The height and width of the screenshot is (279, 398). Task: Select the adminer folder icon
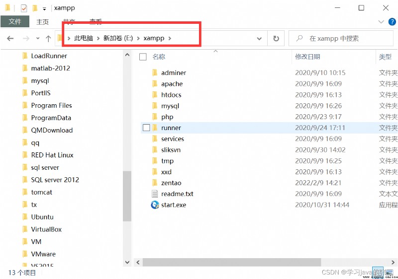point(155,73)
